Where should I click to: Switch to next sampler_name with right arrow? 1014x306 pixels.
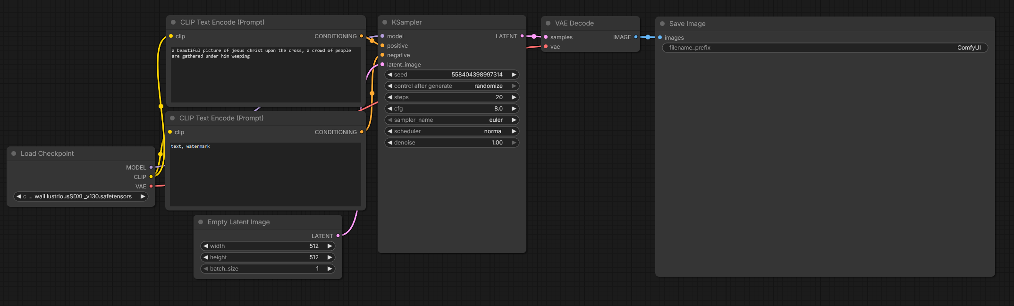(x=514, y=120)
